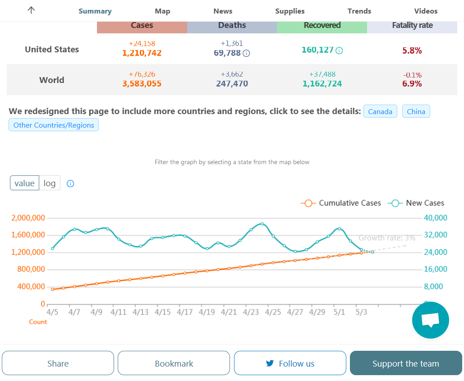Screen dimensions: 464x381
Task: Open the Supplies tab
Action: tap(290, 11)
